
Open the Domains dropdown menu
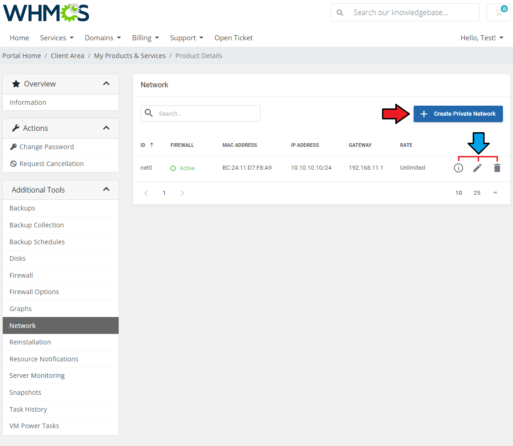click(x=103, y=38)
